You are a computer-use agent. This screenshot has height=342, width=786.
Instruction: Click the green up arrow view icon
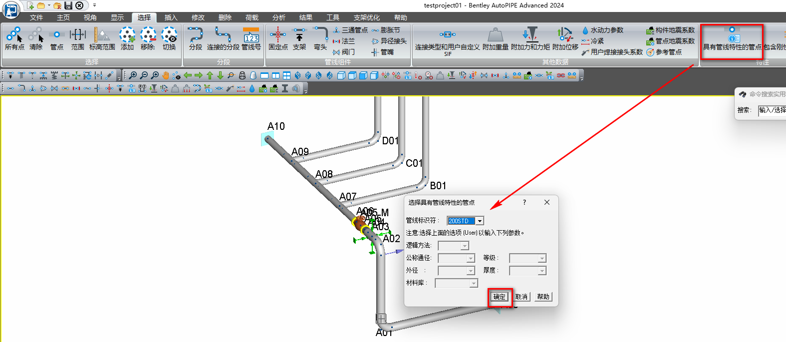point(210,75)
